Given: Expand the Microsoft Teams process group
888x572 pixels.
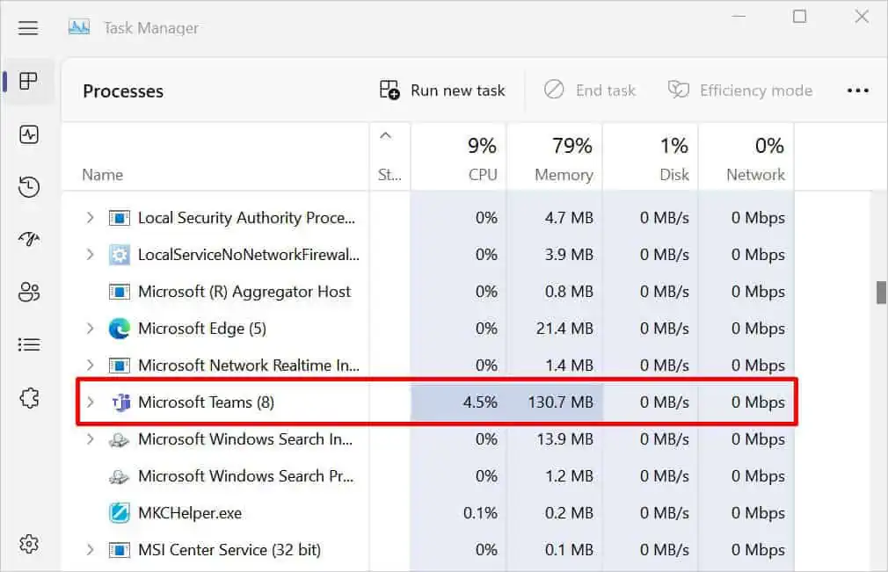Looking at the screenshot, I should pos(90,402).
